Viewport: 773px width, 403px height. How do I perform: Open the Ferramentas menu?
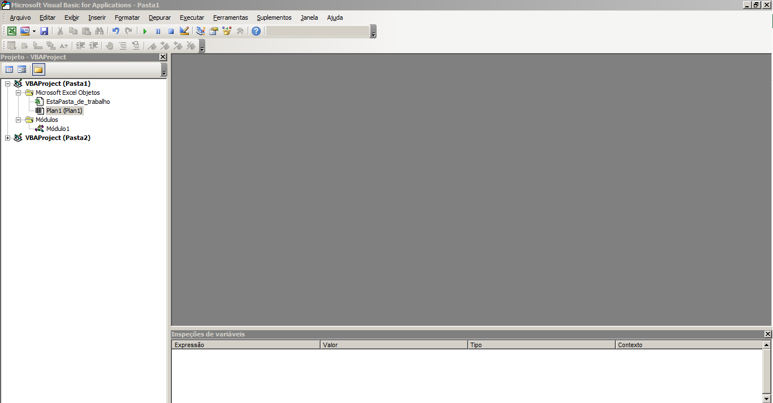click(x=230, y=17)
